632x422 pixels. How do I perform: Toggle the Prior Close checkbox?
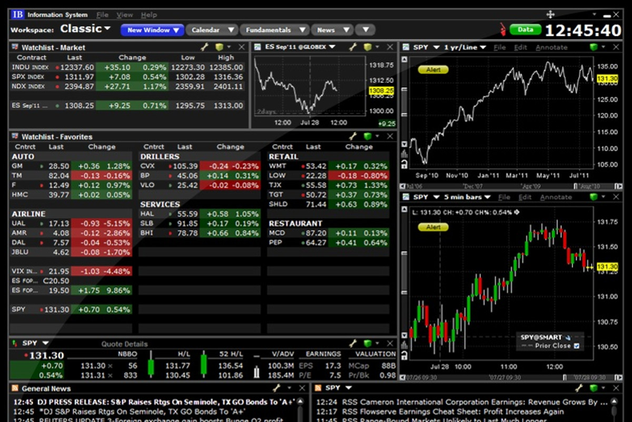click(576, 346)
